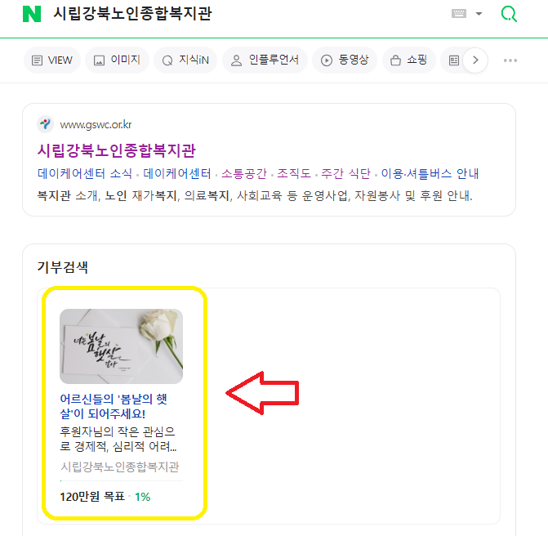Open the 지식iN tab
This screenshot has height=536, width=548.
[x=185, y=60]
